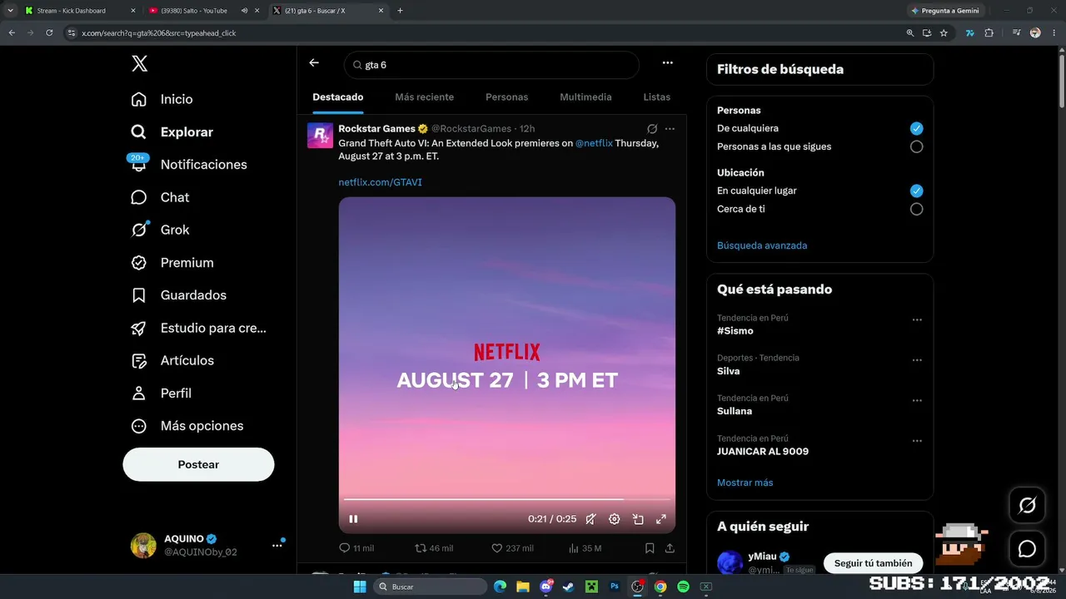1066x599 pixels.
Task: Select the Destacado tab
Action: (x=338, y=97)
